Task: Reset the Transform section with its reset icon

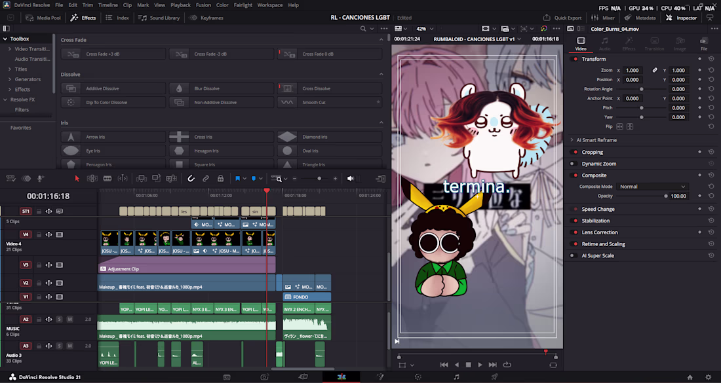Action: coord(711,59)
